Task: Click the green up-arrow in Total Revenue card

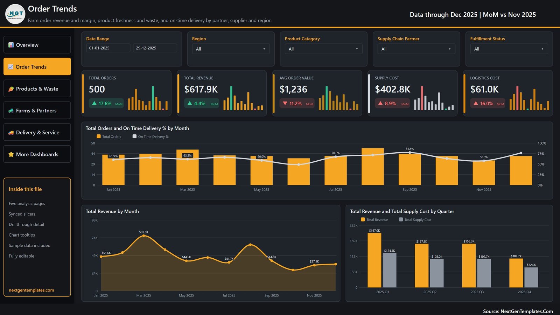Action: click(x=190, y=103)
